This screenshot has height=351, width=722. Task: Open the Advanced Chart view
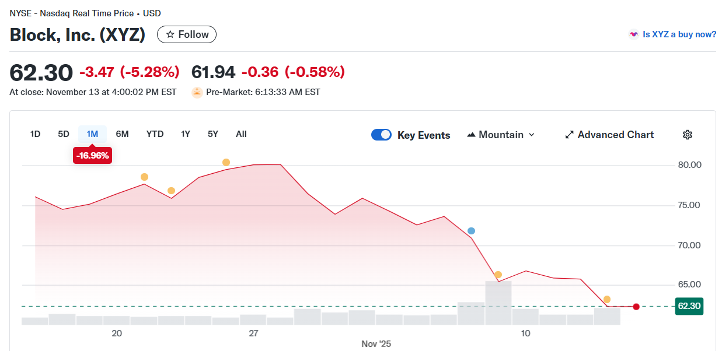click(x=615, y=135)
